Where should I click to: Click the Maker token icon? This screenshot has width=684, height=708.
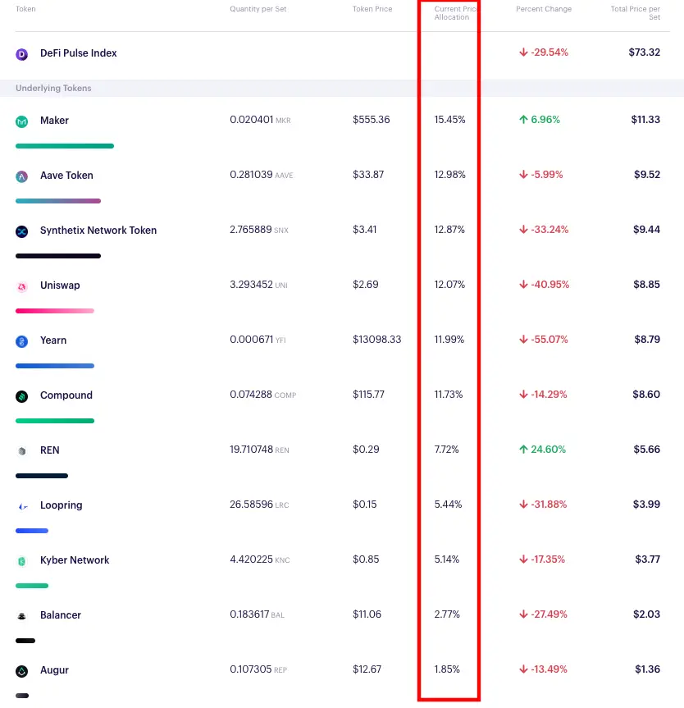point(21,121)
